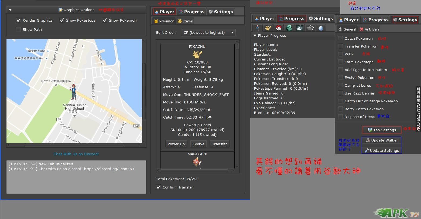Viewport: 421px width, 219px height.
Task: Click the trainer avatar on the map
Action: [x=73, y=92]
